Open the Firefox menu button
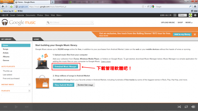The height and width of the screenshot is (111, 198). point(6,1)
